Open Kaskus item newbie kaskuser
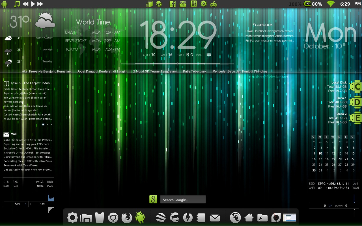 tap(13, 102)
